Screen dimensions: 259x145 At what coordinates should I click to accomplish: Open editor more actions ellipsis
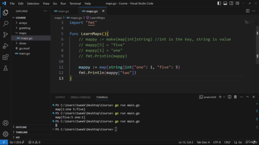(254, 11)
